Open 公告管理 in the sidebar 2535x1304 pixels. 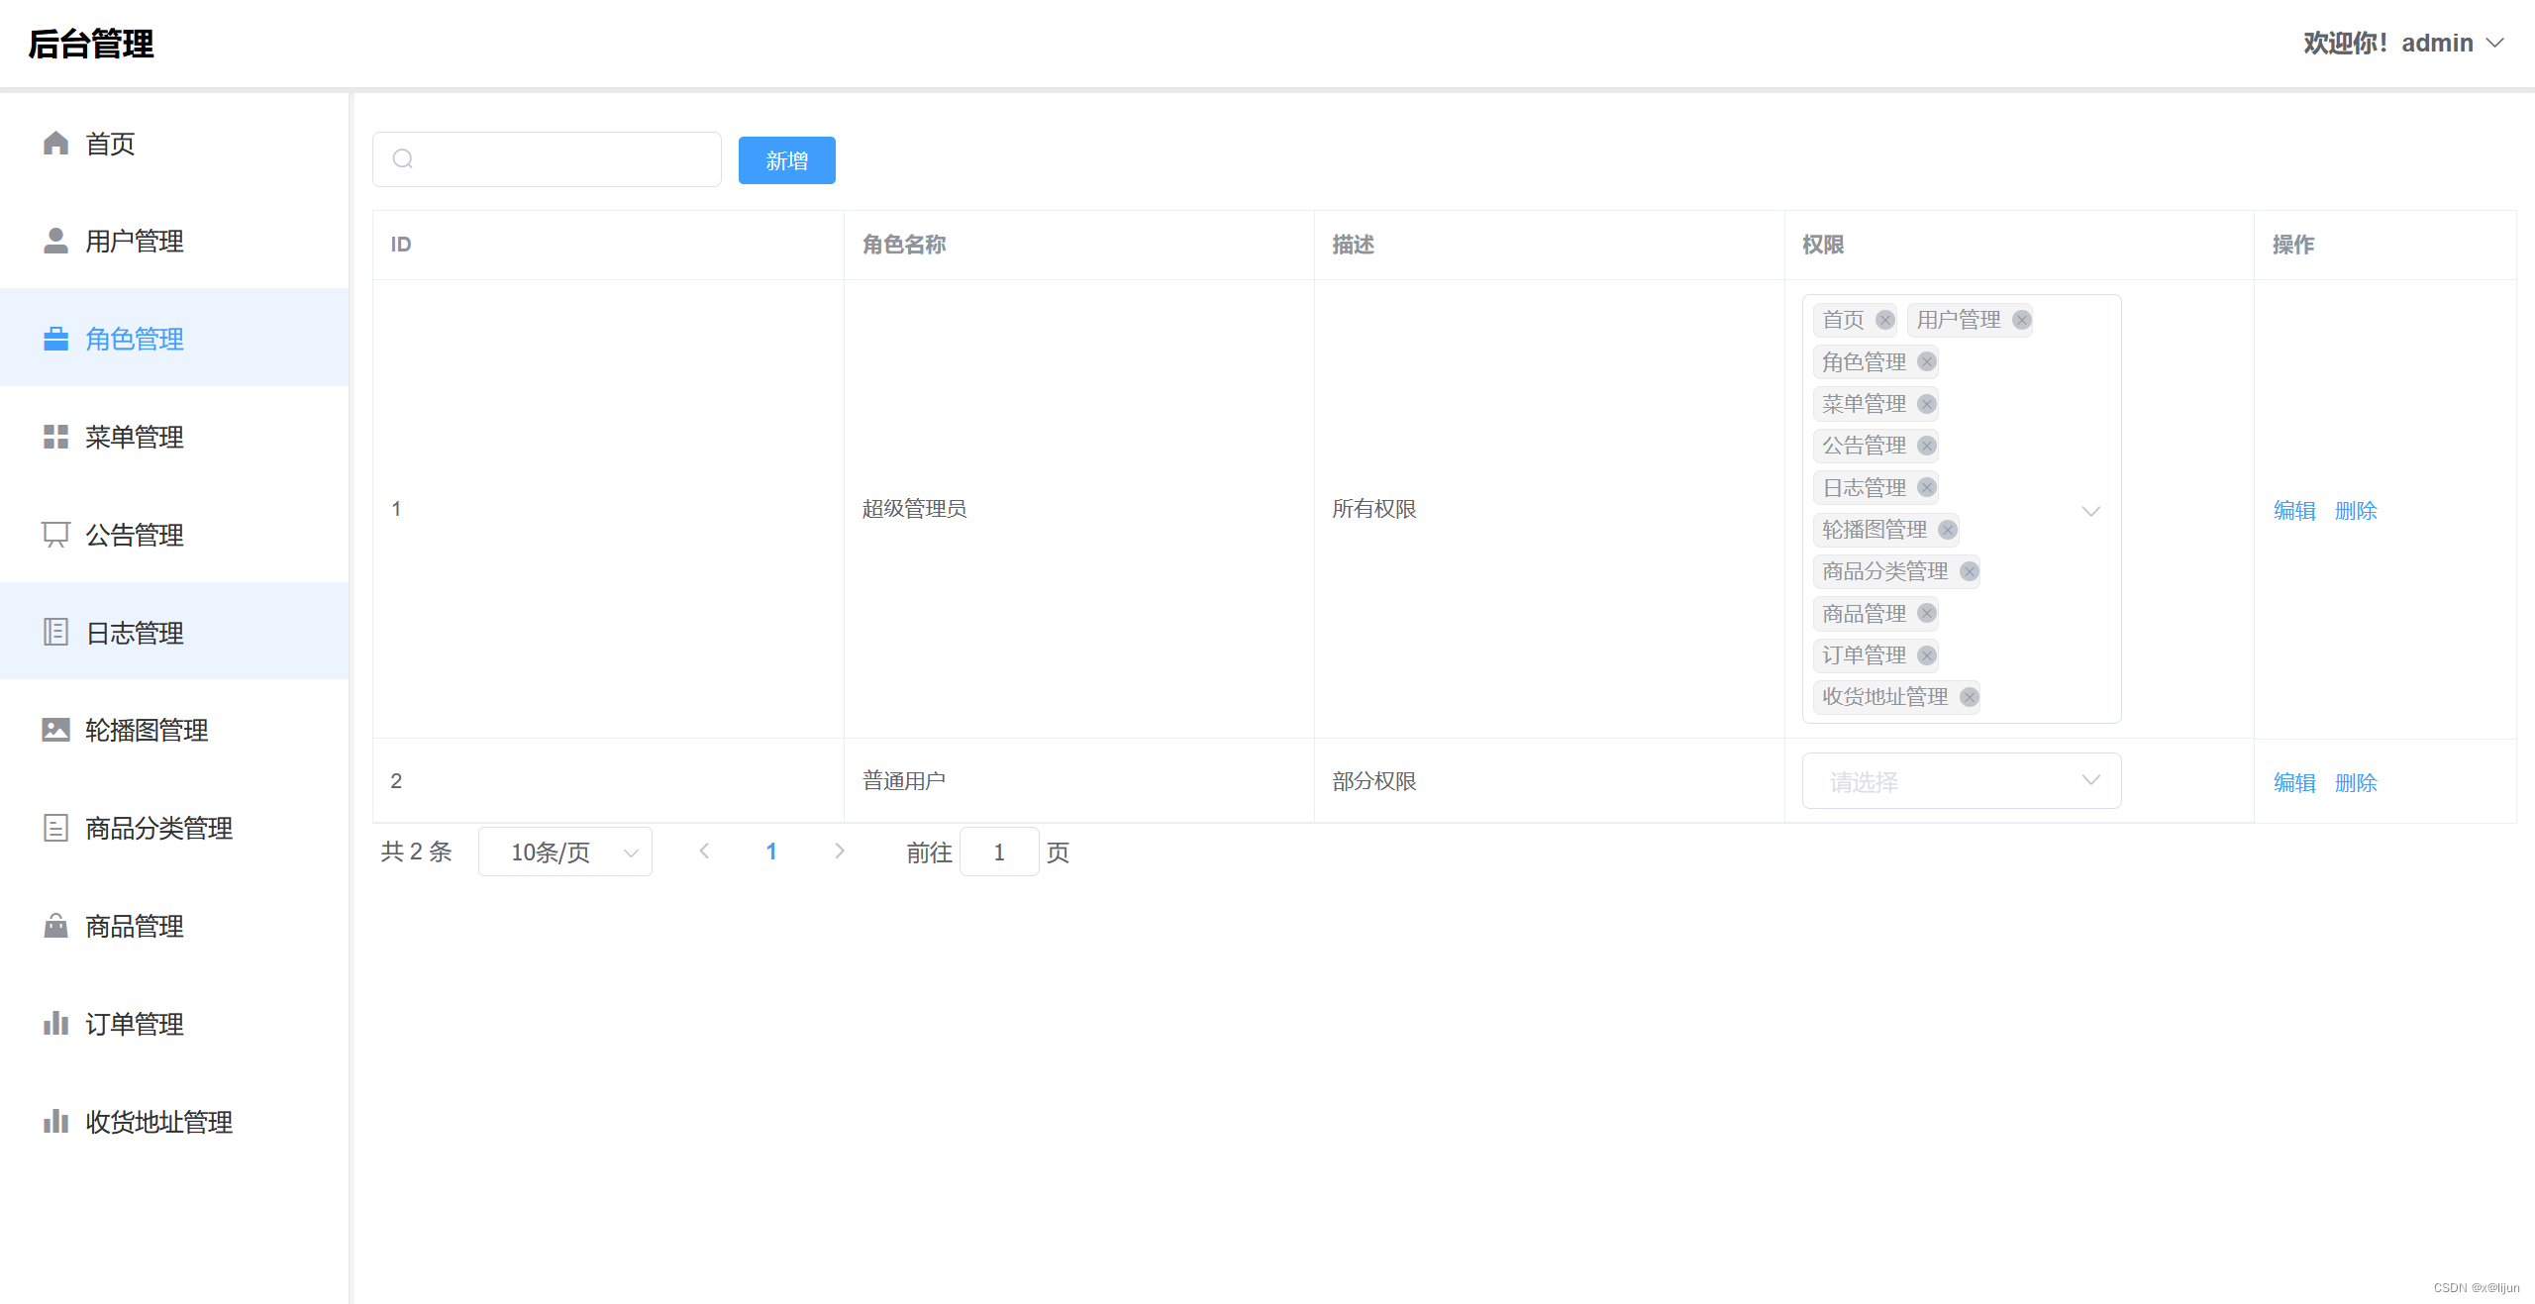pos(174,535)
